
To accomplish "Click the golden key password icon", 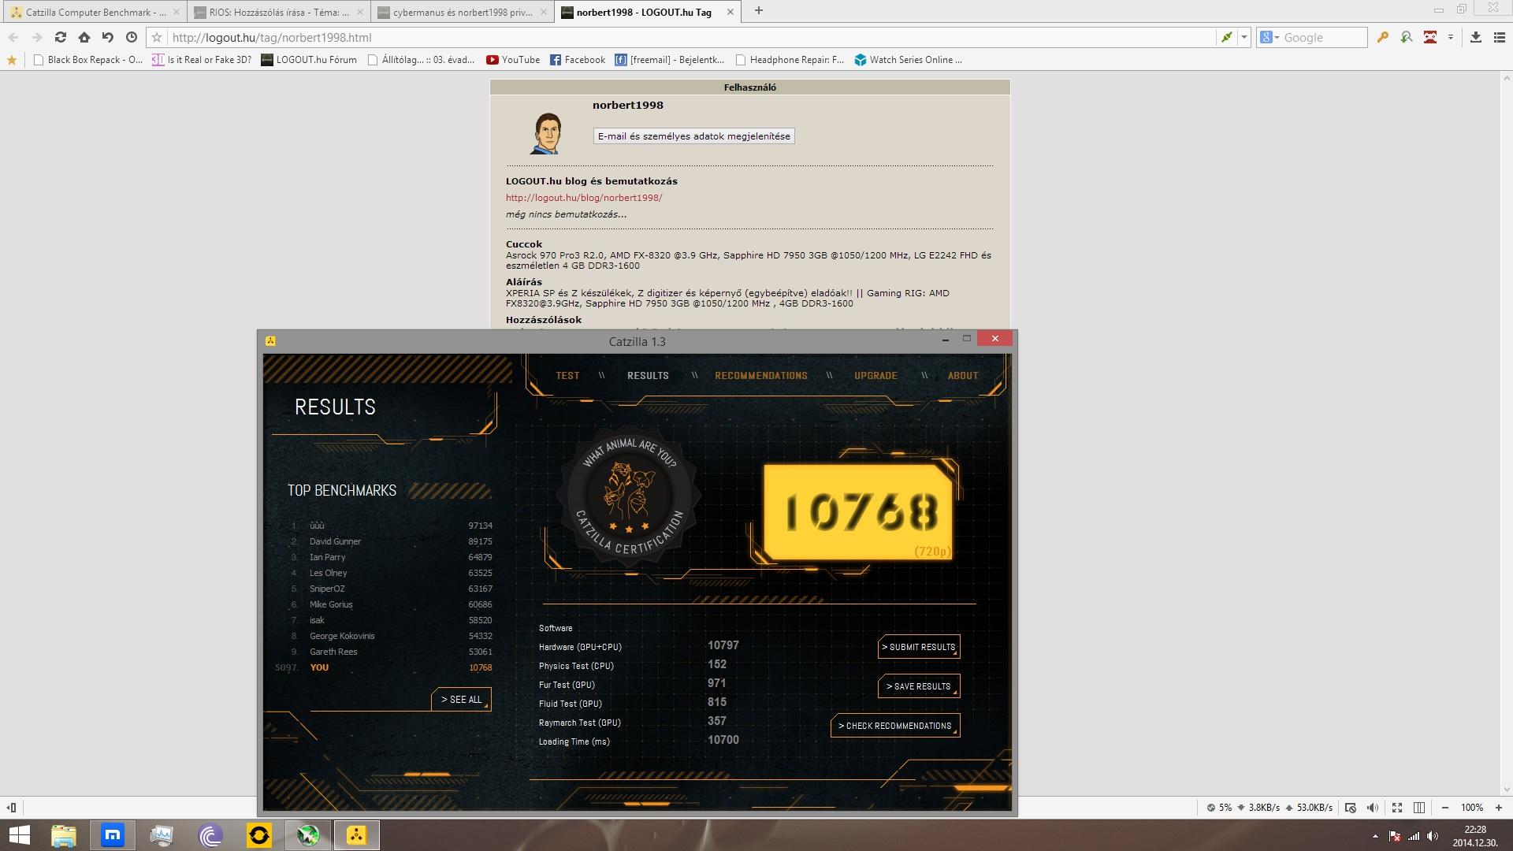I will (1382, 37).
